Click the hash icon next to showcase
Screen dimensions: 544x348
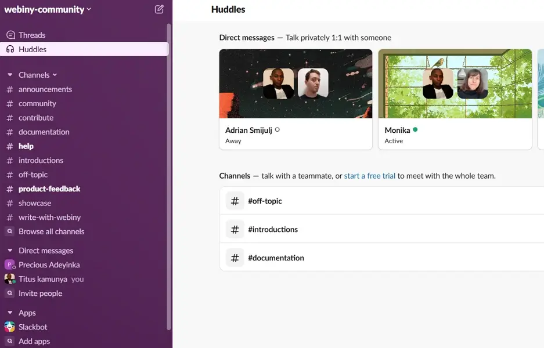tap(10, 203)
